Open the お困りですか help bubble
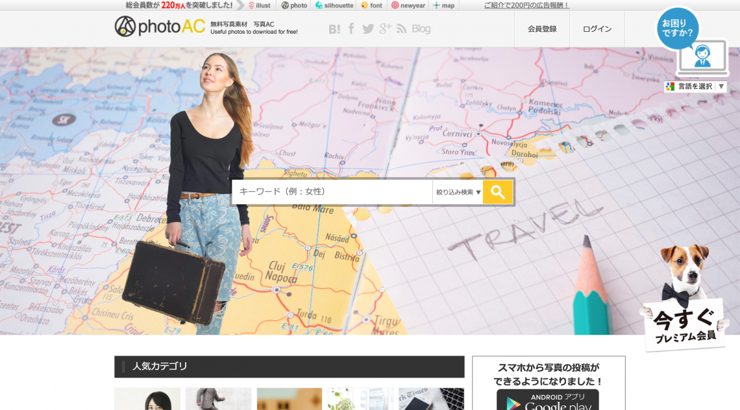 677,29
